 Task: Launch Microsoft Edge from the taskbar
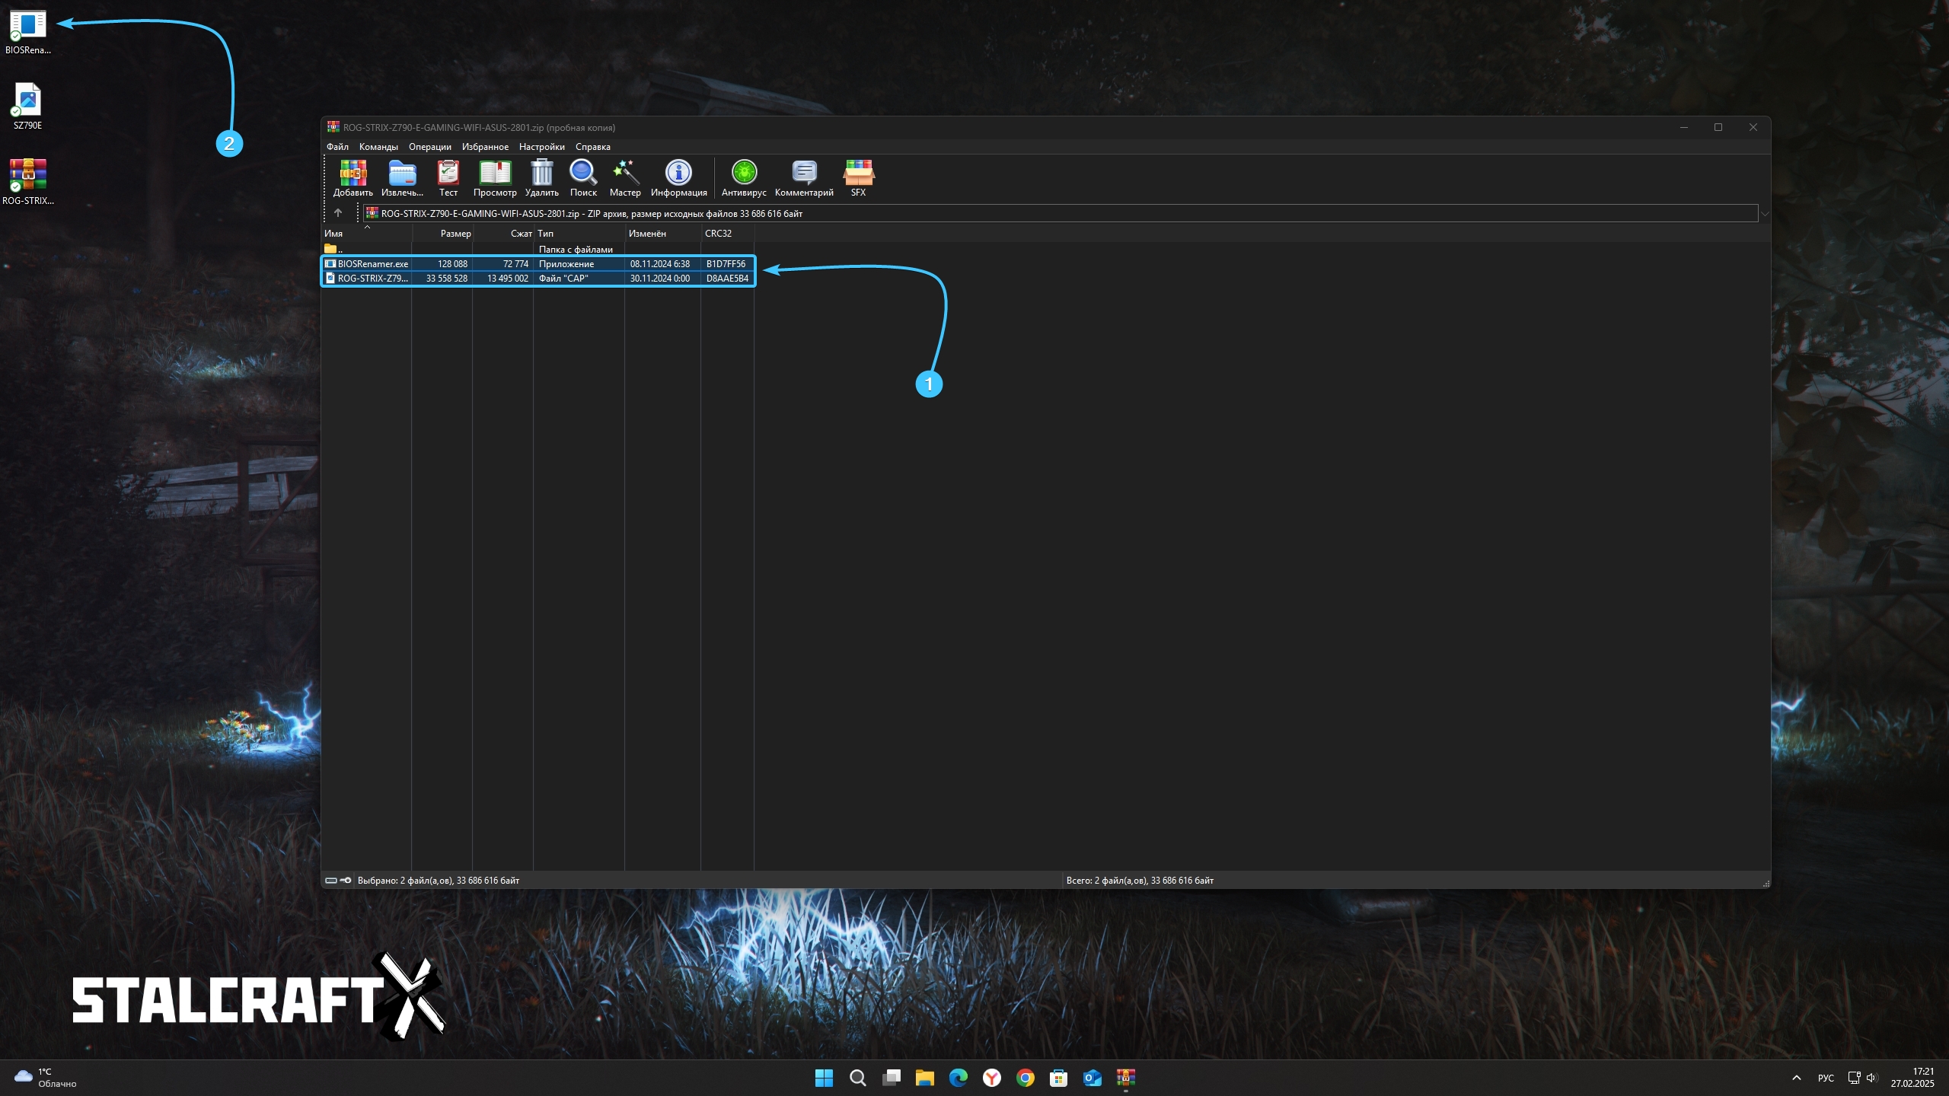pyautogui.click(x=958, y=1078)
